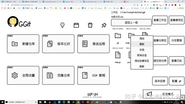Open 分支管理 branch management
This screenshot has width=185, height=104.
click(177, 40)
